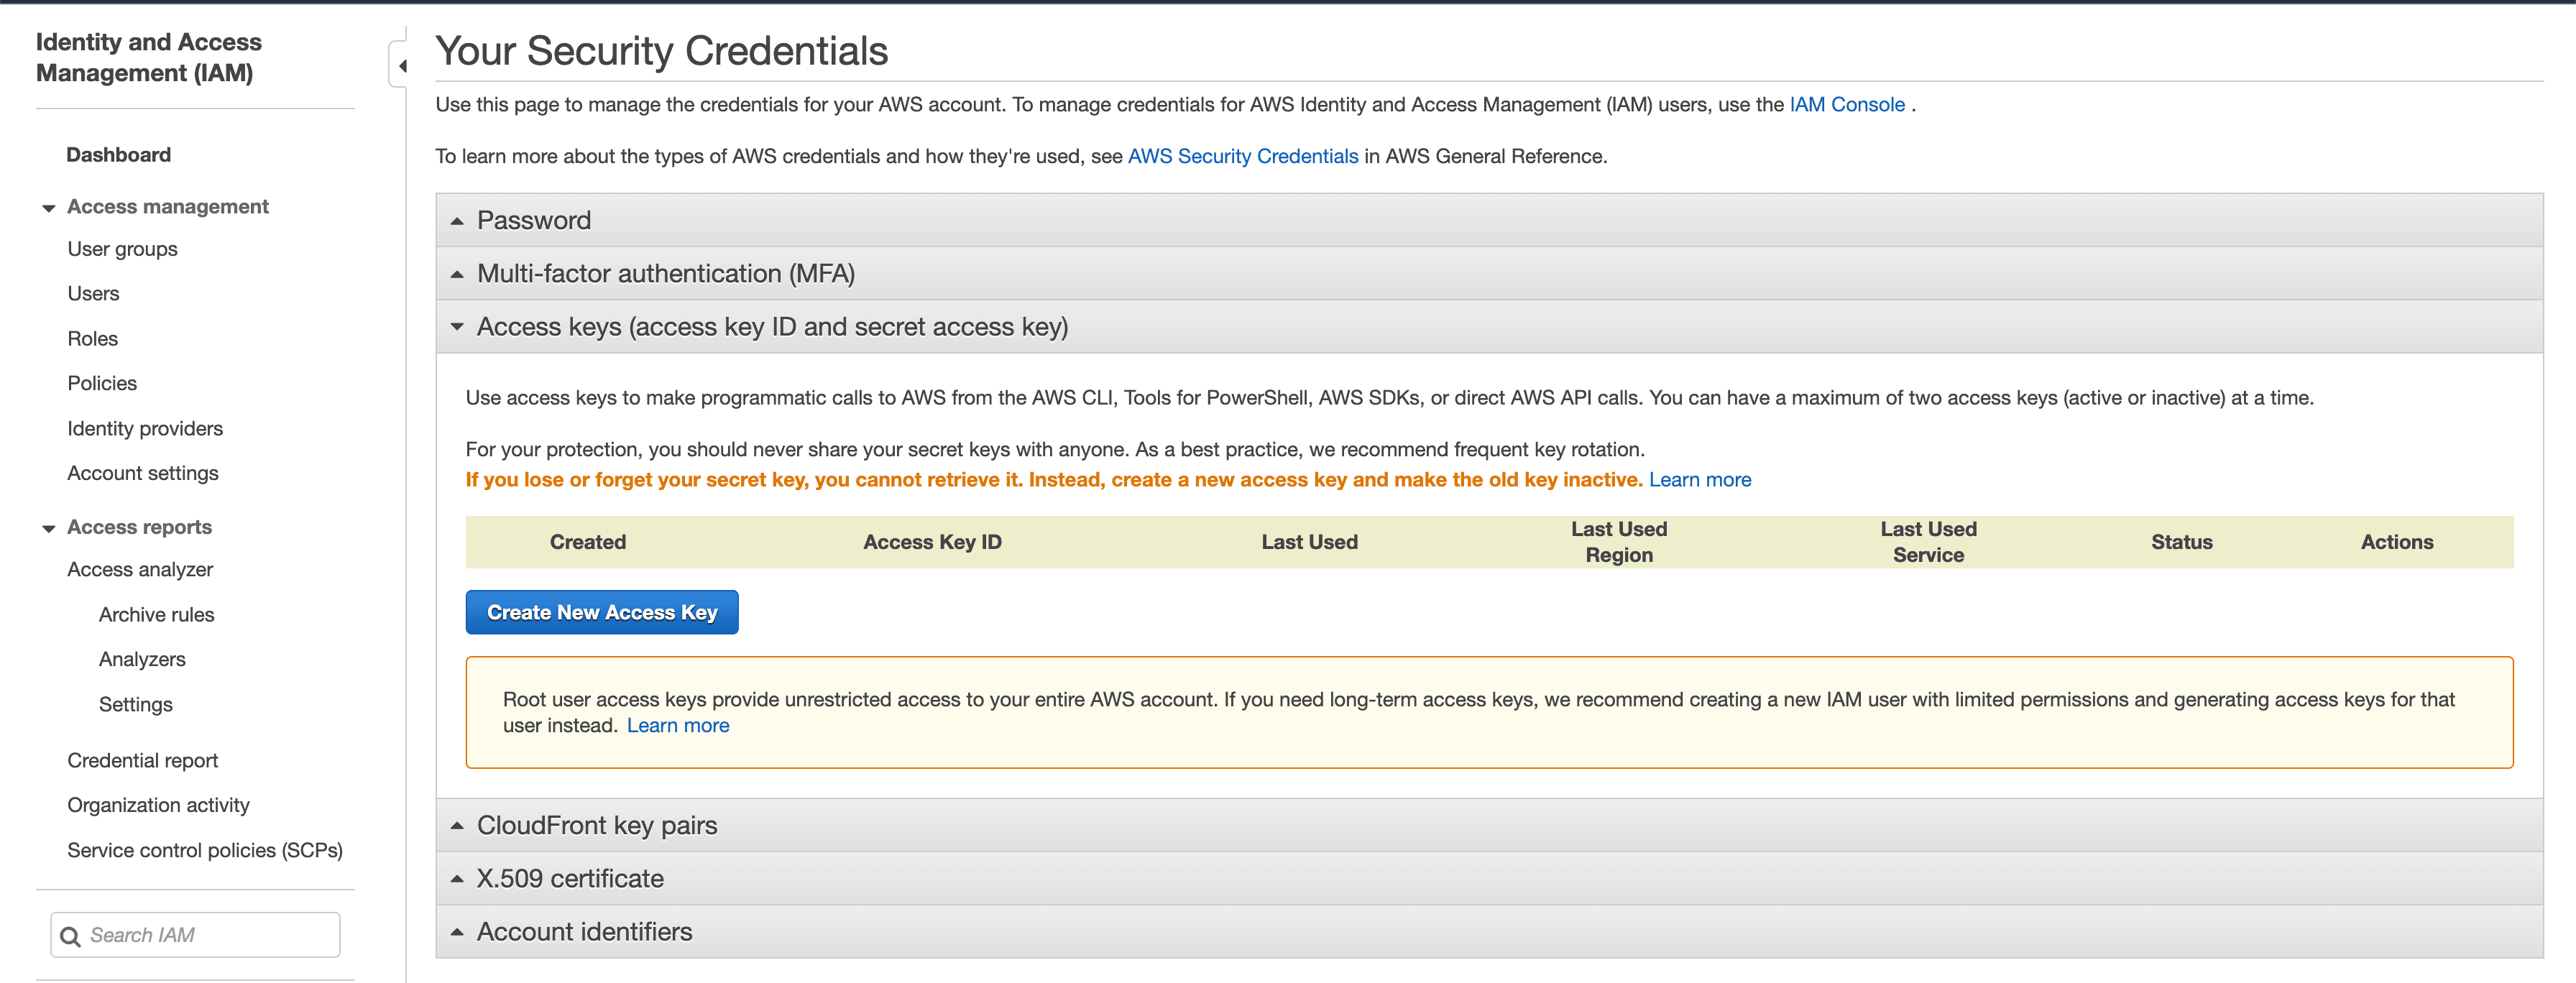
Task: Expand the X.509 certificate section
Action: pos(569,878)
